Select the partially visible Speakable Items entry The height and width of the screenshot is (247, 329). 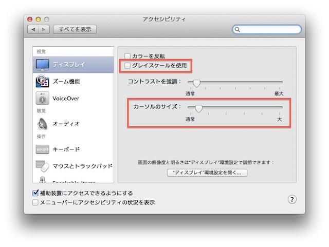72,181
